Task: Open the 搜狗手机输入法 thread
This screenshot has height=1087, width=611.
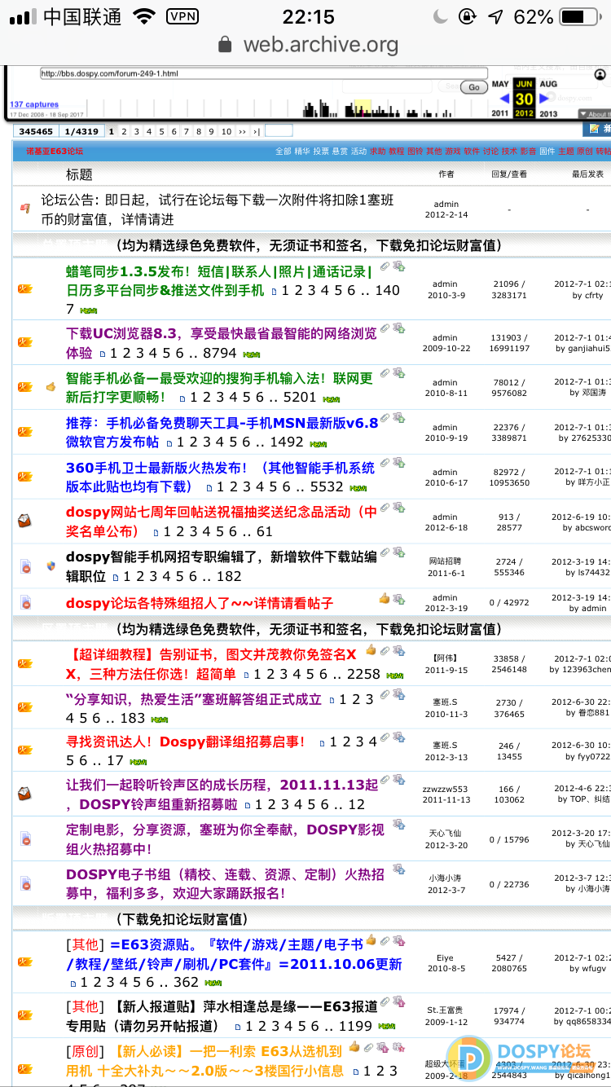Action: (x=219, y=387)
